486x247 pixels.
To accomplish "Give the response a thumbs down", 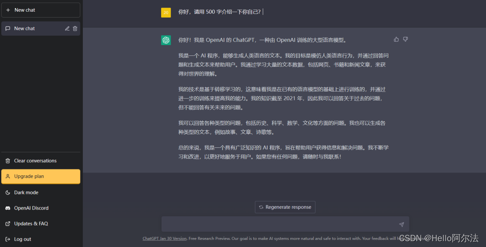I will (x=405, y=39).
